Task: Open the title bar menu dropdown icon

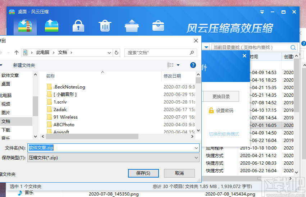Action: click(262, 12)
